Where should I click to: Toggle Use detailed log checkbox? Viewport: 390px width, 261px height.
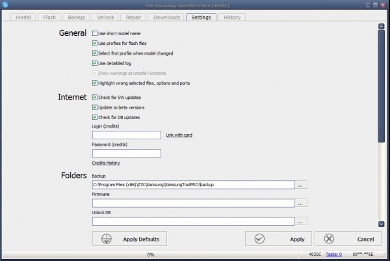coord(95,63)
